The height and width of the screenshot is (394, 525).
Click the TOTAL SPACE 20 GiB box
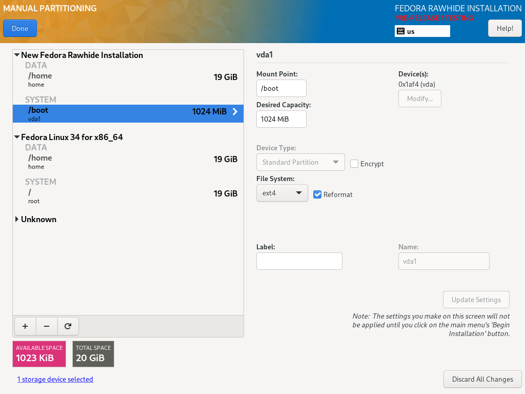[93, 354]
